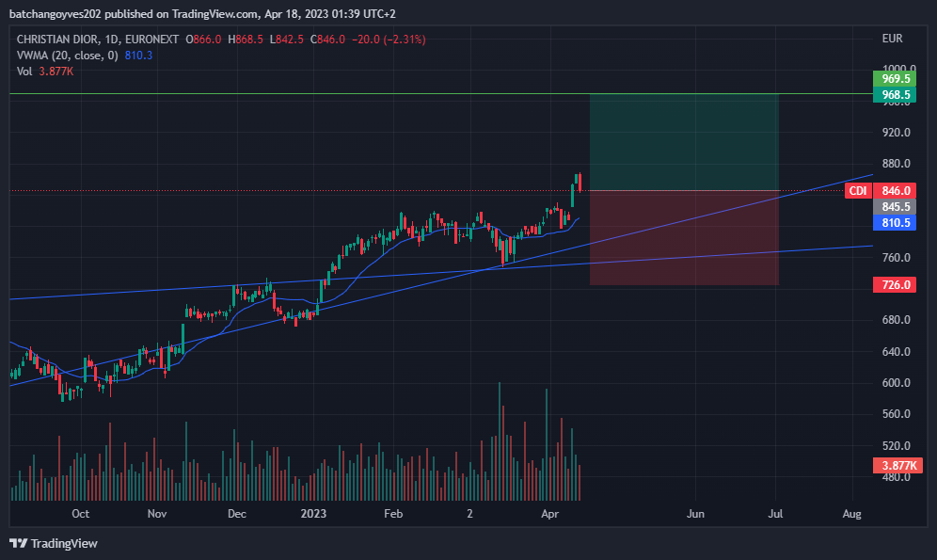Screen dimensions: 937x560
Task: Select the red stop-loss zone of long position
Action: click(x=684, y=238)
